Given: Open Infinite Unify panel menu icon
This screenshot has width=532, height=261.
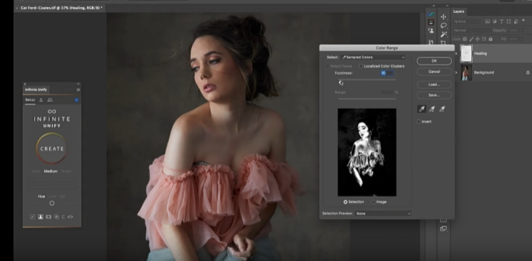Looking at the screenshot, I should [x=78, y=90].
